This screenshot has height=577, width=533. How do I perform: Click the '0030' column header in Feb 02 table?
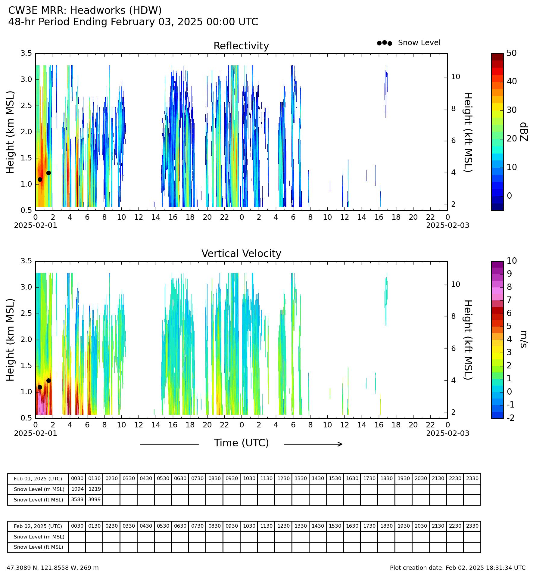[77, 526]
